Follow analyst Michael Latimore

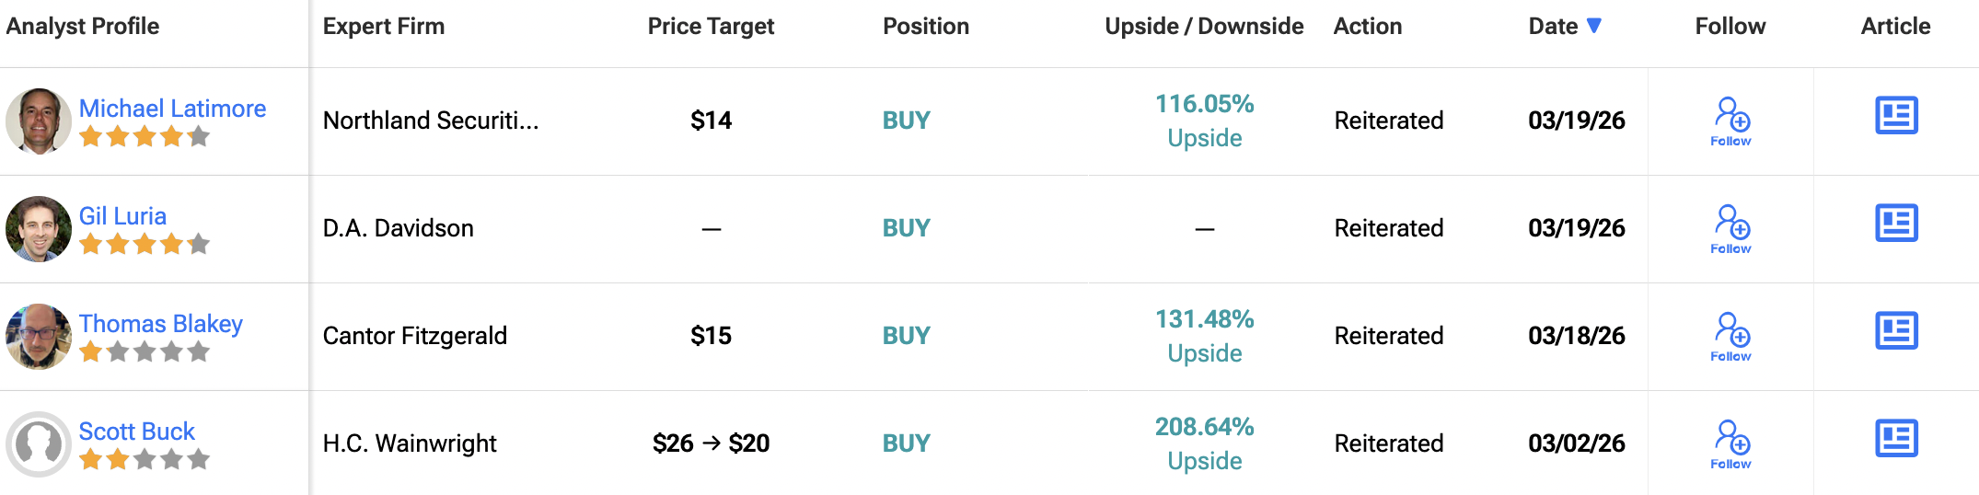(x=1730, y=121)
